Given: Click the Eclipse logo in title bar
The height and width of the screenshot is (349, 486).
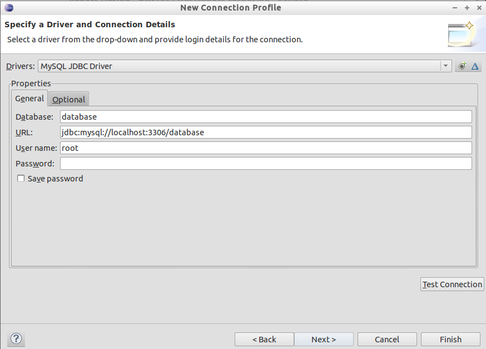Looking at the screenshot, I should coord(8,8).
